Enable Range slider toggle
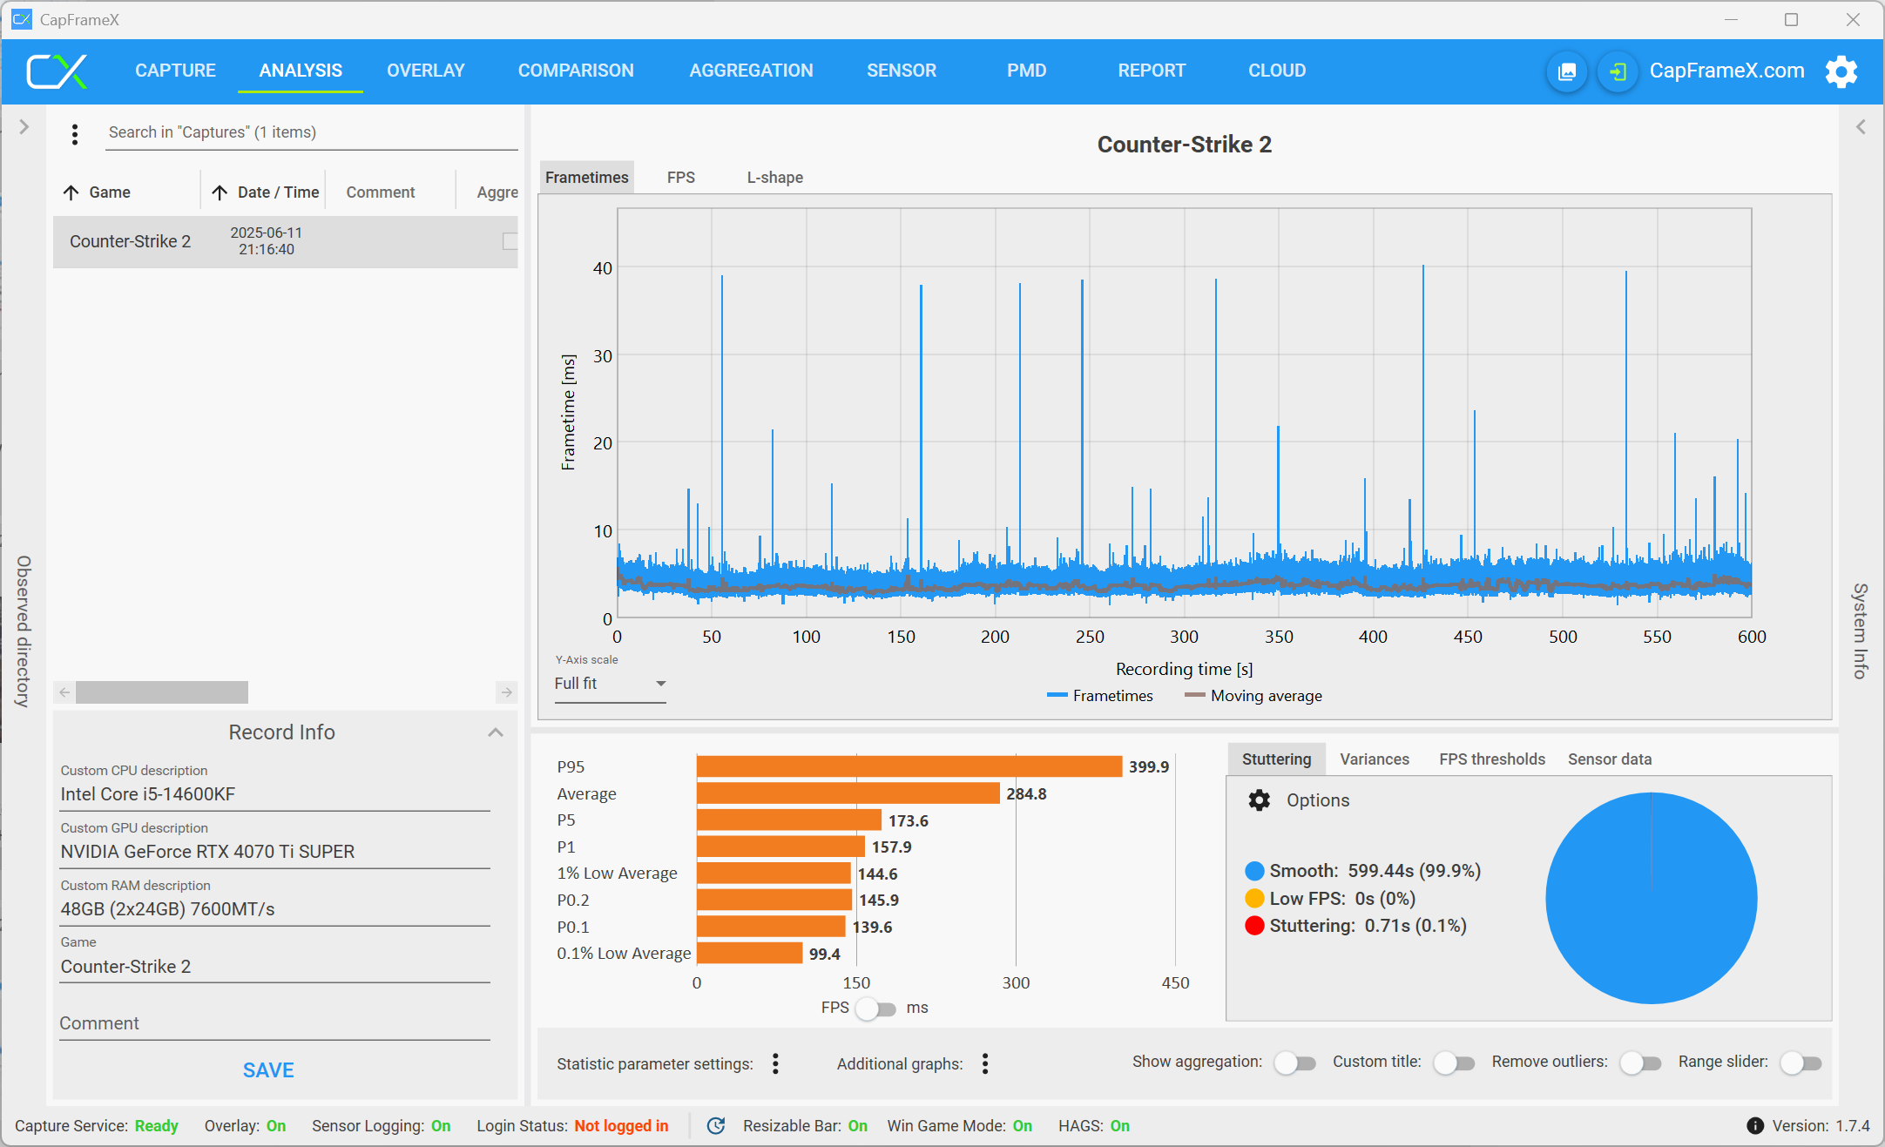This screenshot has height=1147, width=1885. pyautogui.click(x=1801, y=1063)
